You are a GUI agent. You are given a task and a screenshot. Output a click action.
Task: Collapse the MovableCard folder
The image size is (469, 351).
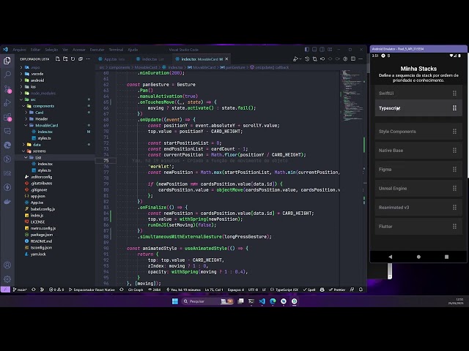pyautogui.click(x=47, y=125)
